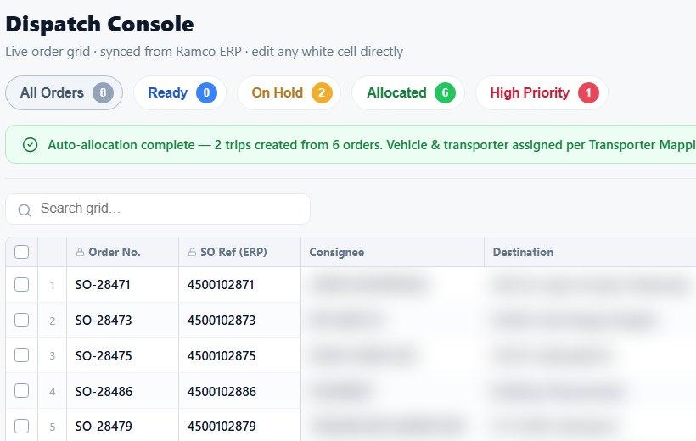This screenshot has height=441, width=696.
Task: Click the High Priority count badge 1
Action: [x=588, y=92]
